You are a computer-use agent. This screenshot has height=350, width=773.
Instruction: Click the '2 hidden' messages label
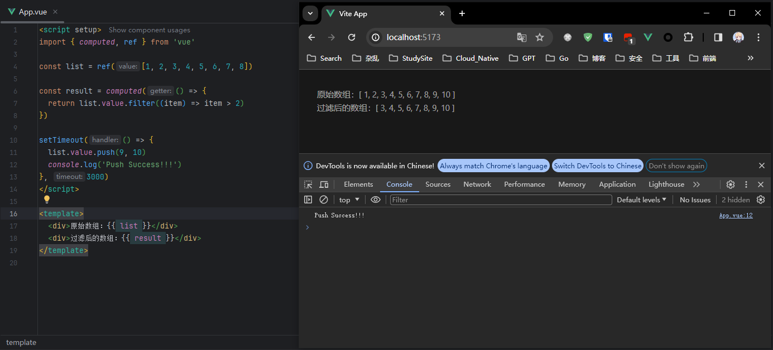[736, 200]
